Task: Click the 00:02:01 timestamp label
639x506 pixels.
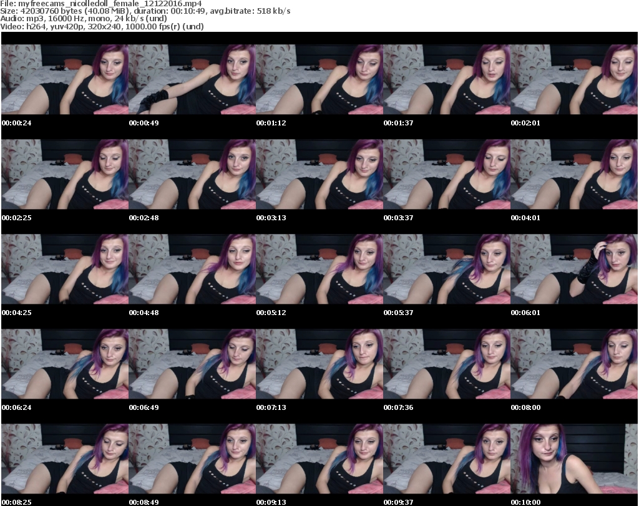Action: [525, 123]
